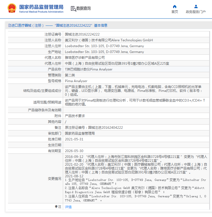Click change item 3 about 注册人住所
The width and height of the screenshot is (212, 217).
pyautogui.click(x=135, y=198)
